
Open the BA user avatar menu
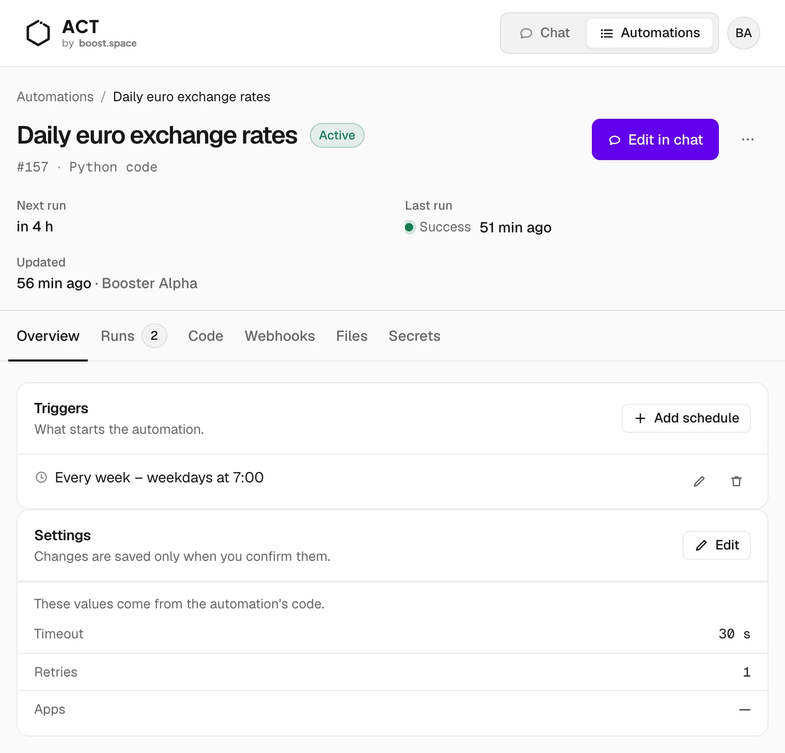743,33
